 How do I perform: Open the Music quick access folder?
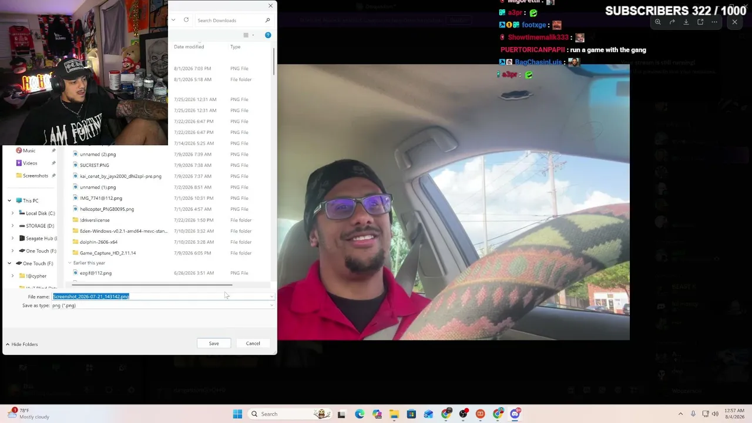(29, 150)
